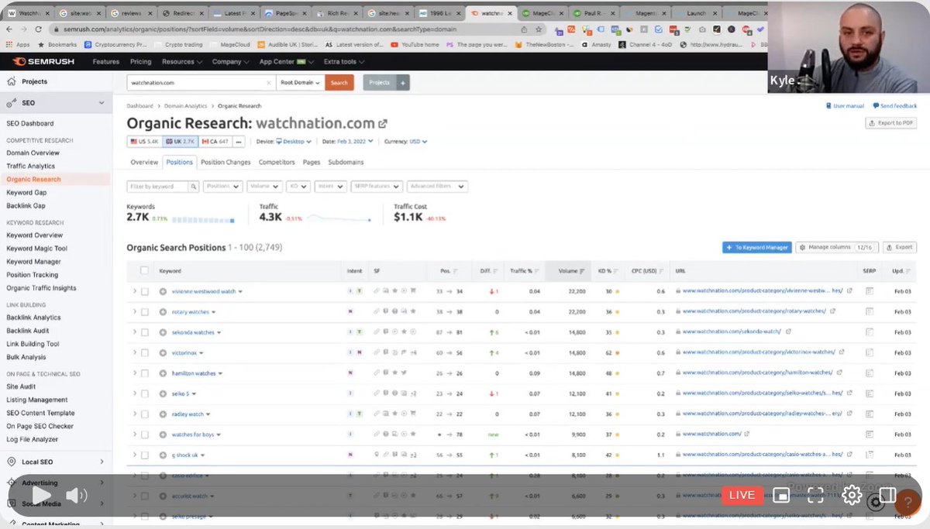Check the 'watches for boys' row checkbox

coord(144,435)
